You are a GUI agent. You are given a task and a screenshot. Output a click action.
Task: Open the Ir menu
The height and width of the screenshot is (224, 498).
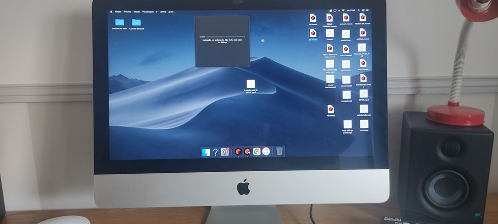[156, 12]
